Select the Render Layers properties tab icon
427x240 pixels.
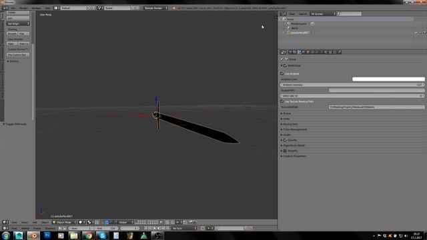[x=294, y=52]
